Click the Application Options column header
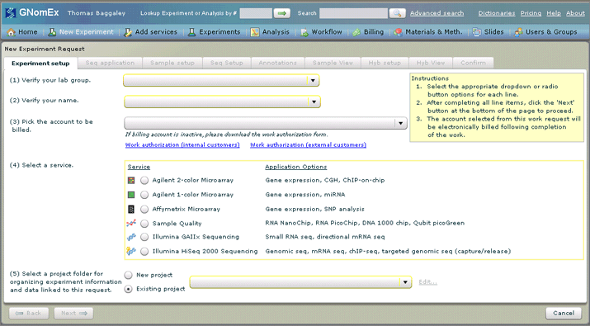The height and width of the screenshot is (326, 590). (296, 167)
